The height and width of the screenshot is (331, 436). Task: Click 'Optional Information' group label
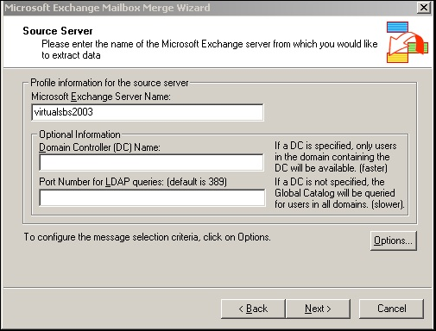[x=79, y=134]
